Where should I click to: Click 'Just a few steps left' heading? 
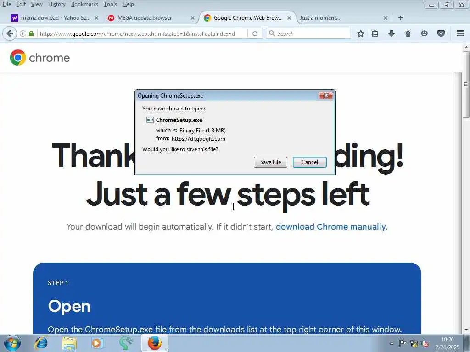(228, 195)
